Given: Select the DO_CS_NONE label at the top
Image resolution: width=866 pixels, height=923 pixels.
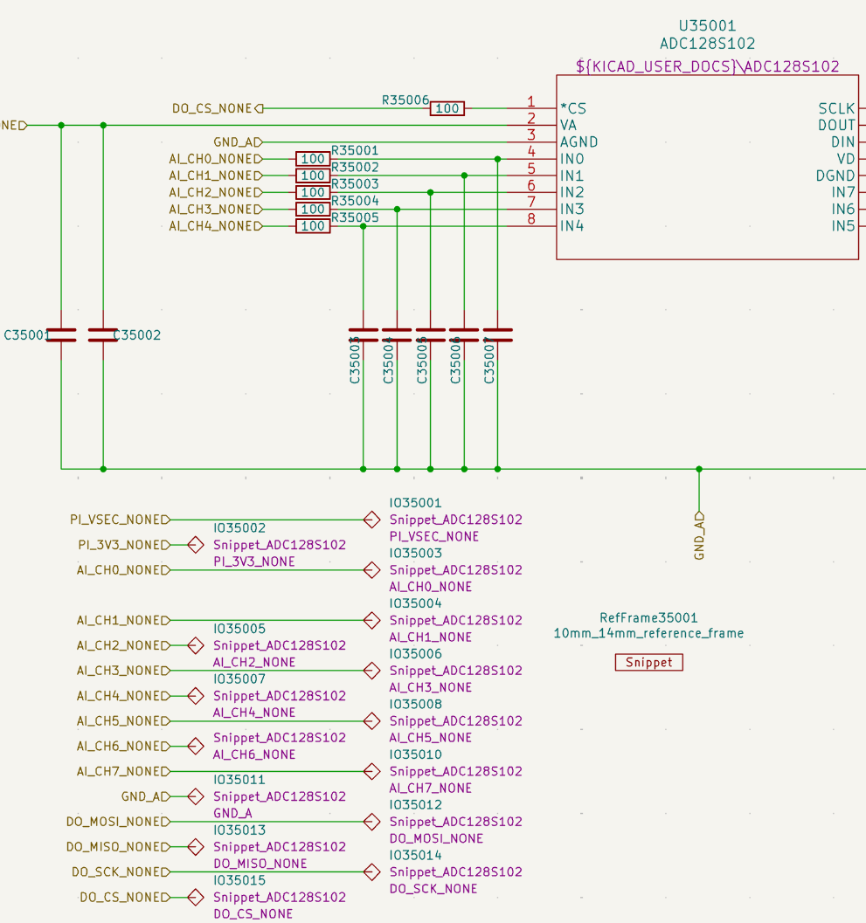Looking at the screenshot, I should click(x=212, y=108).
